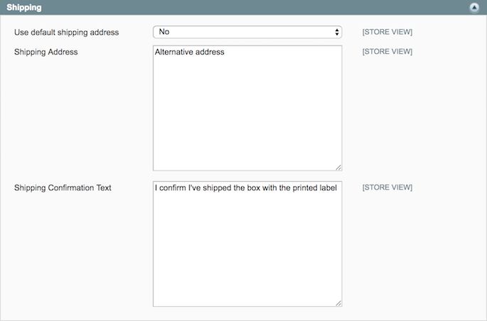Click the 'Shipping Confirmation Text' label
487x321 pixels.
pos(63,187)
